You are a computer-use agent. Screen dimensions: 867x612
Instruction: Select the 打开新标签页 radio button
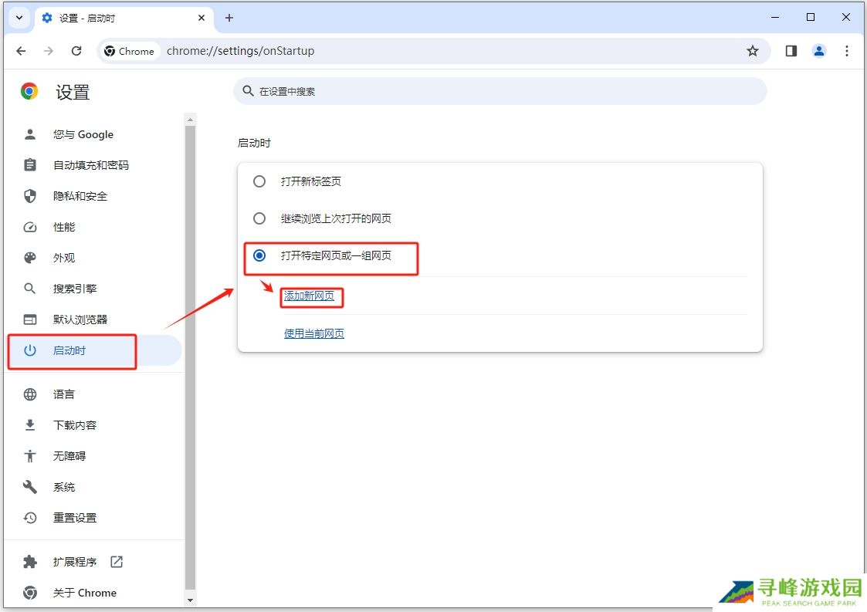point(259,181)
